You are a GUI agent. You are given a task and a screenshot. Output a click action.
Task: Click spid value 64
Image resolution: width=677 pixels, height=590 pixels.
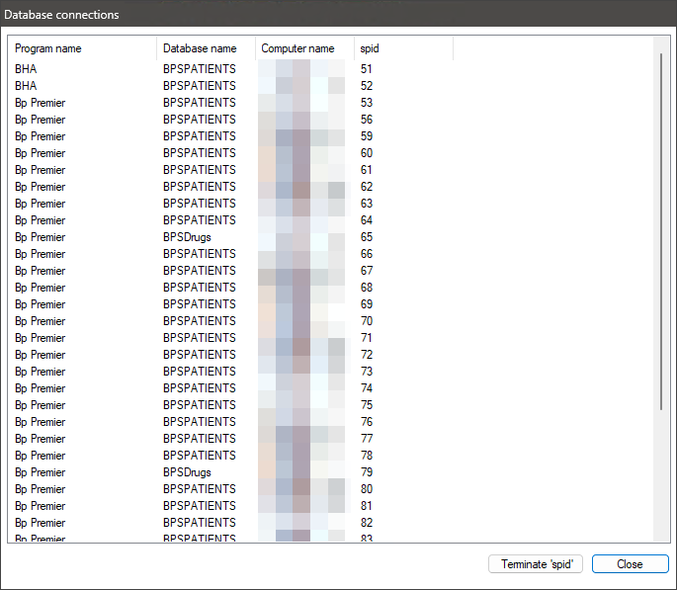tap(366, 220)
